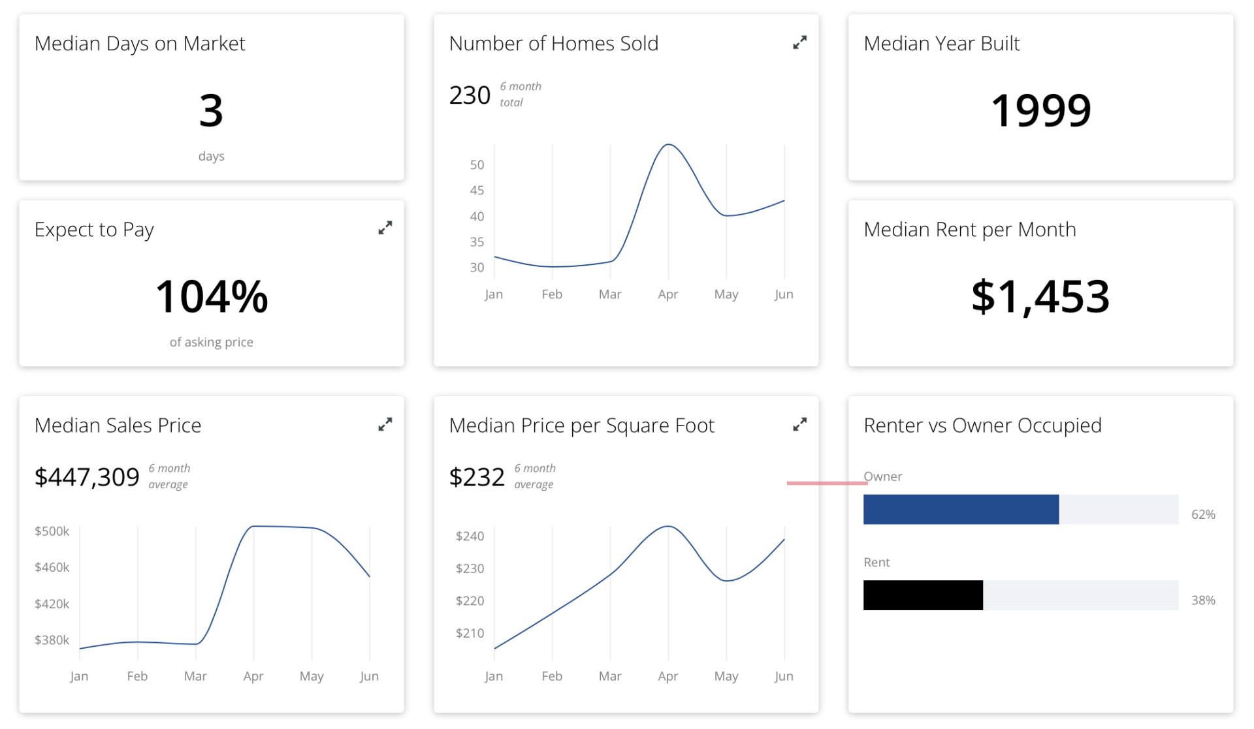Expand Median Price per Square Foot chart
The height and width of the screenshot is (729, 1254).
point(799,424)
